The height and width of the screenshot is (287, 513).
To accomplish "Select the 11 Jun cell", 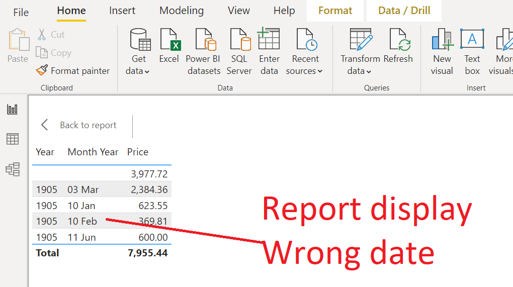I will point(82,237).
